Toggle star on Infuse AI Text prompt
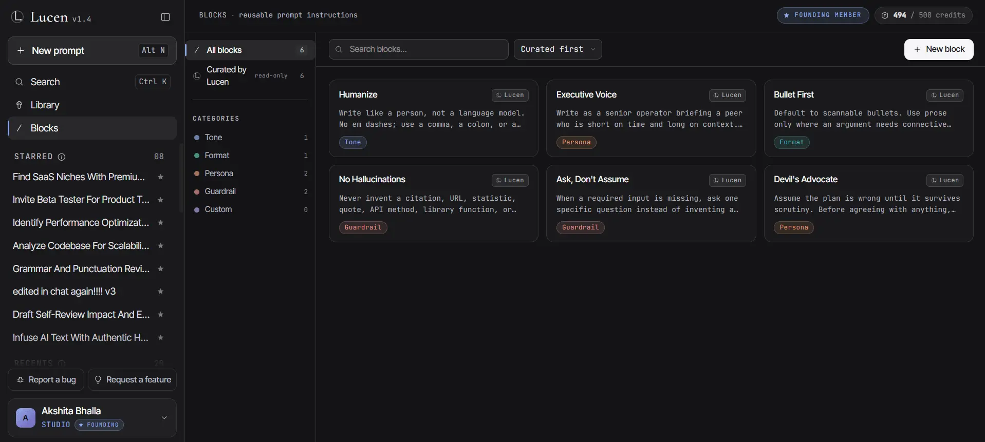 click(x=160, y=337)
